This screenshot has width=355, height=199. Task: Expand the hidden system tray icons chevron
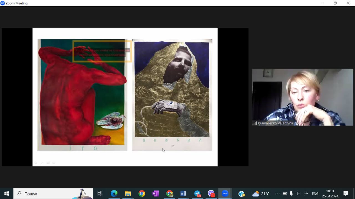click(x=278, y=193)
